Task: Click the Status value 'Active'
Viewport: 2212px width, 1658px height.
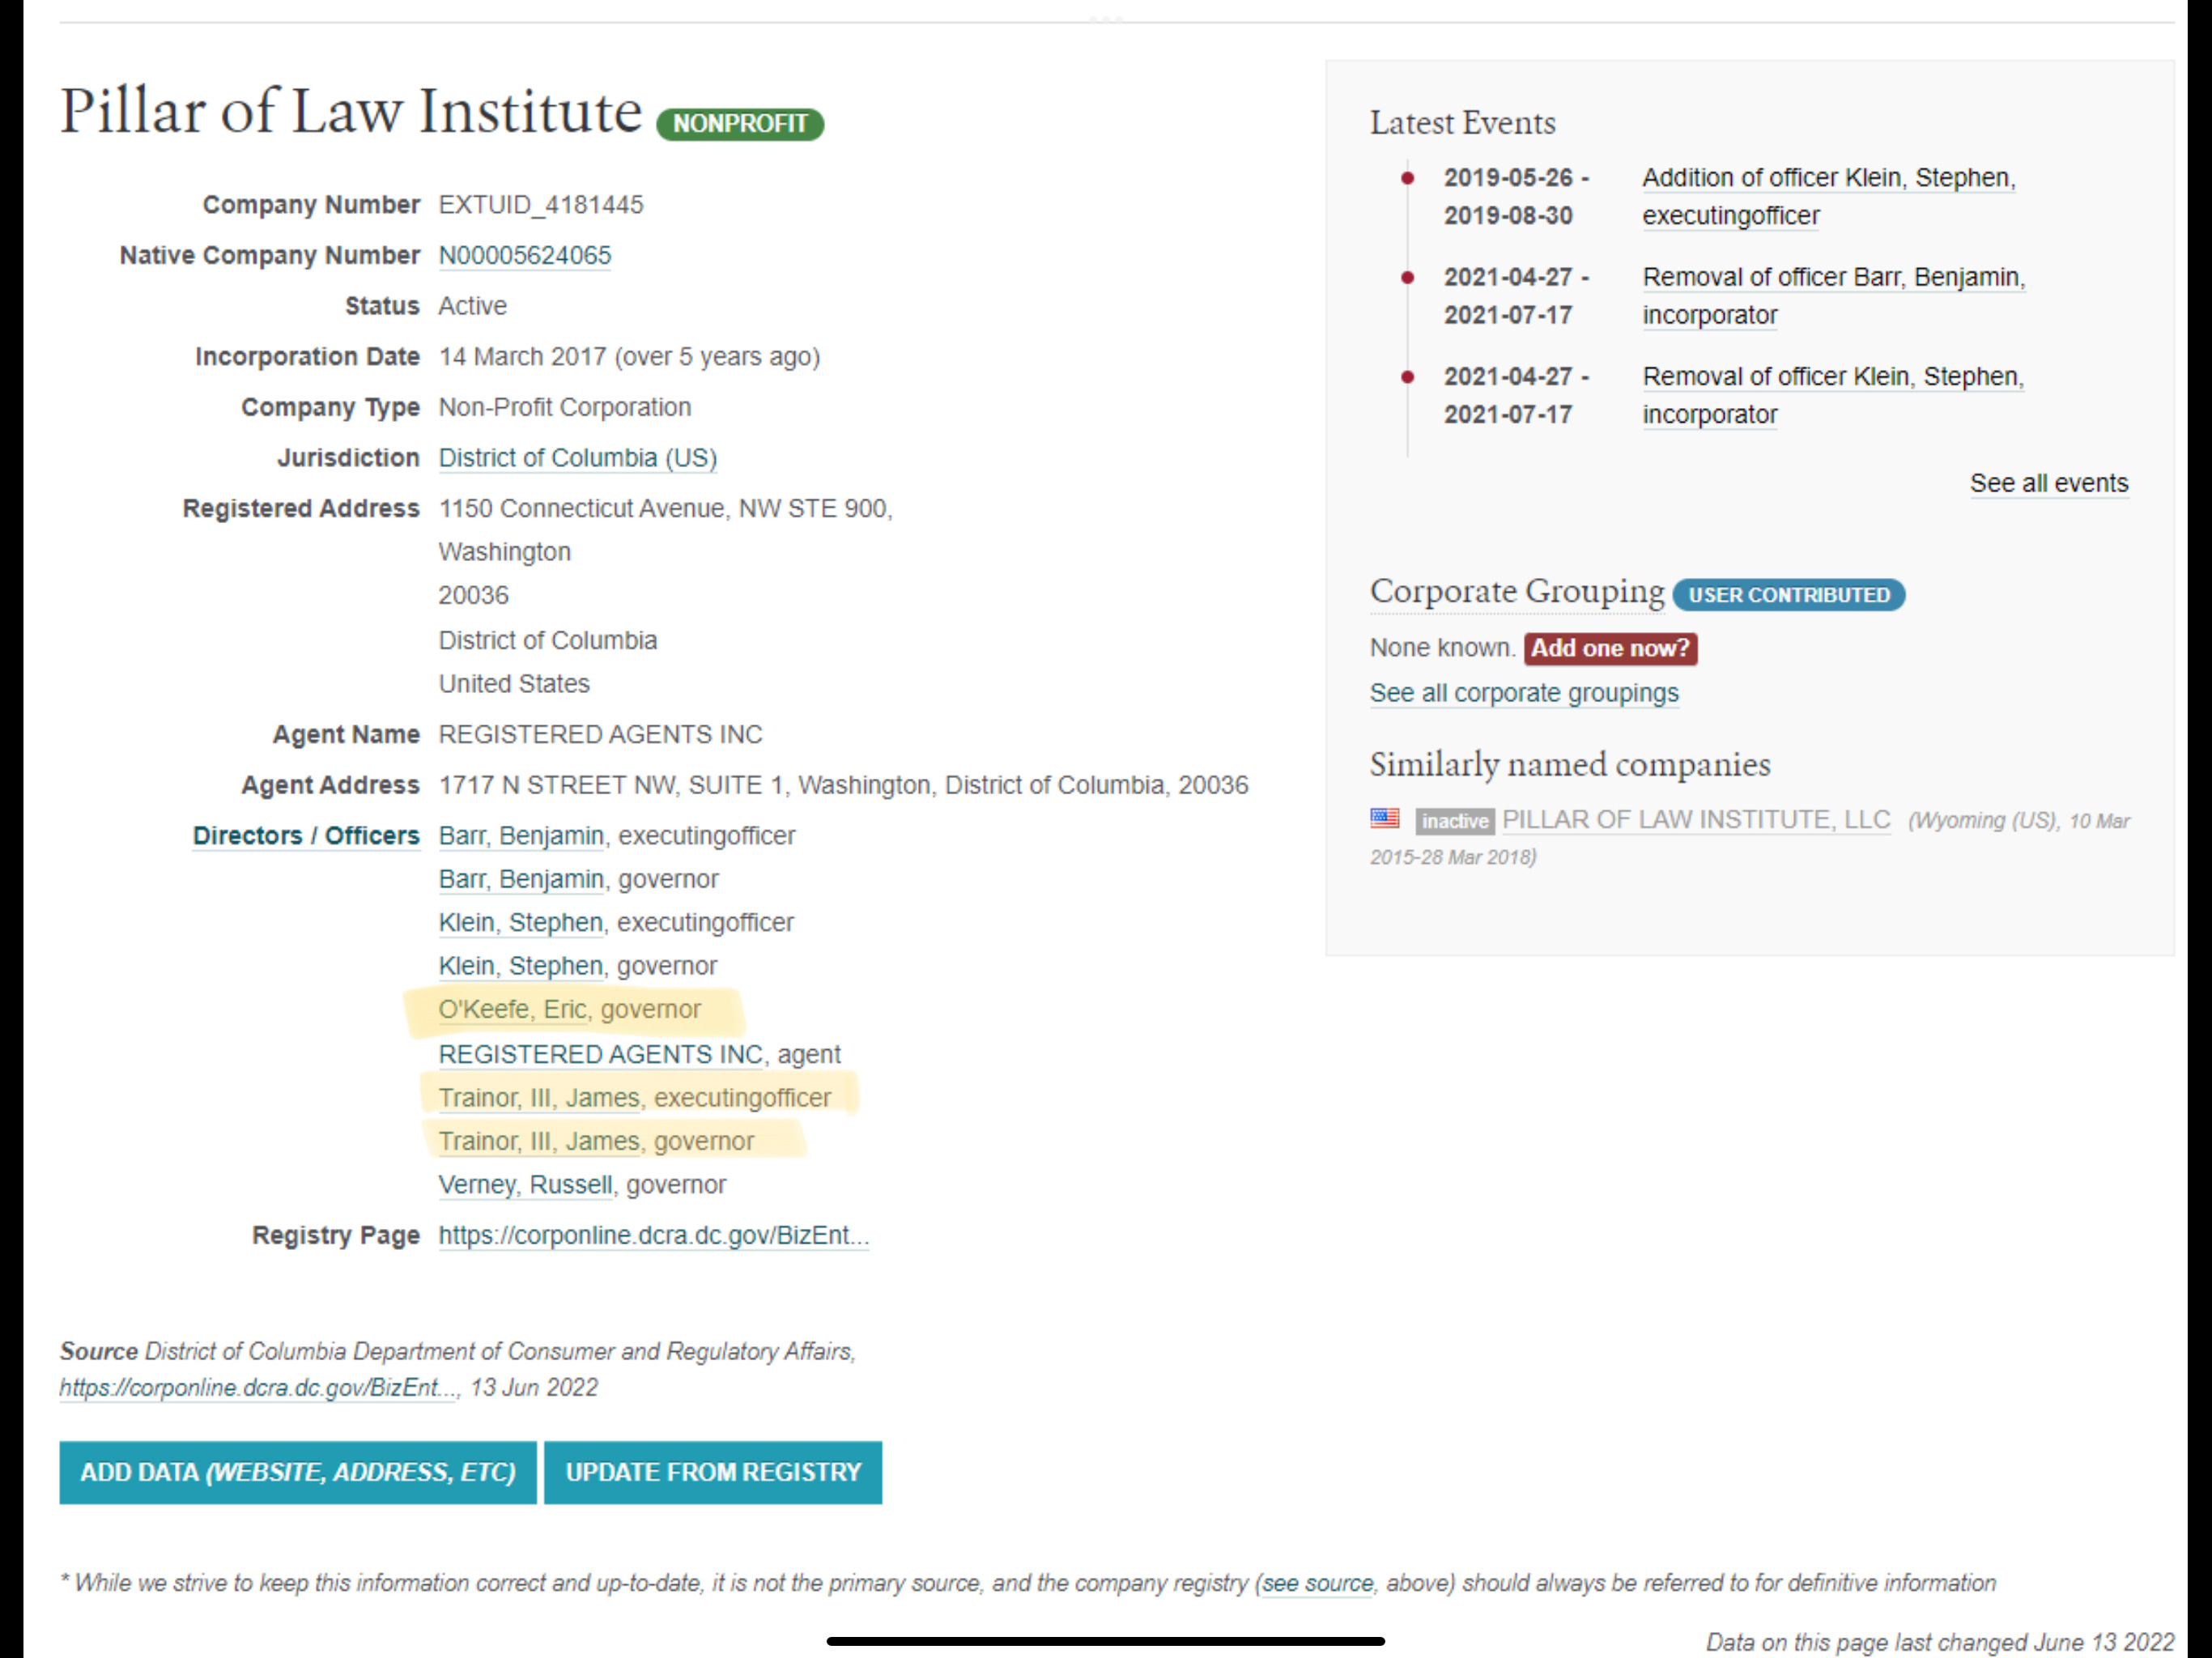Action: (473, 306)
